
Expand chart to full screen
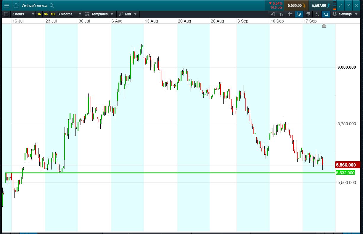click(341, 5)
